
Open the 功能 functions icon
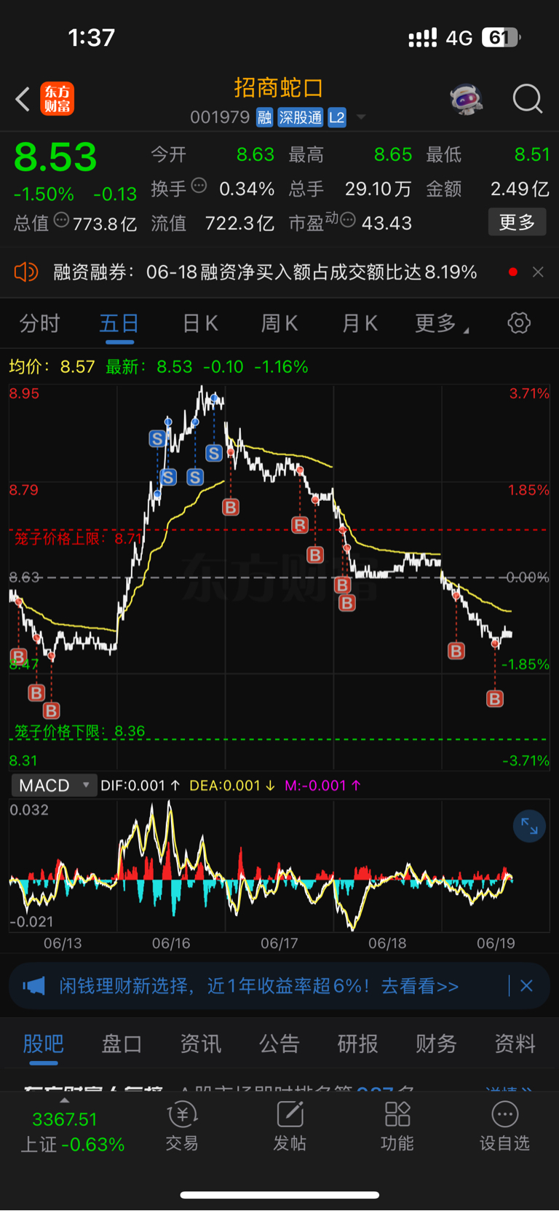pos(397,1127)
